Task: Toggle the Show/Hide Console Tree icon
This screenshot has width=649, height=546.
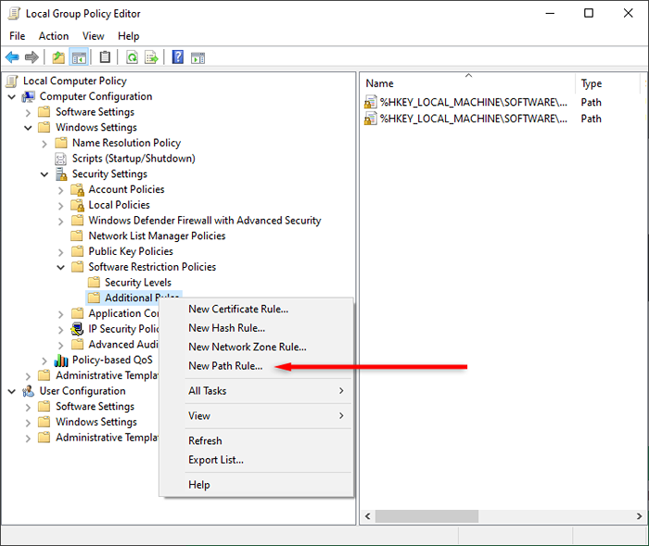Action: point(79,57)
